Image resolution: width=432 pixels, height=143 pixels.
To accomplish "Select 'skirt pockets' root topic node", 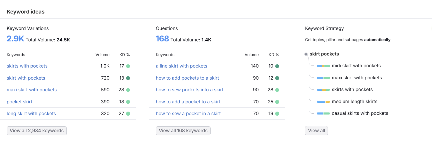I will tap(324, 54).
